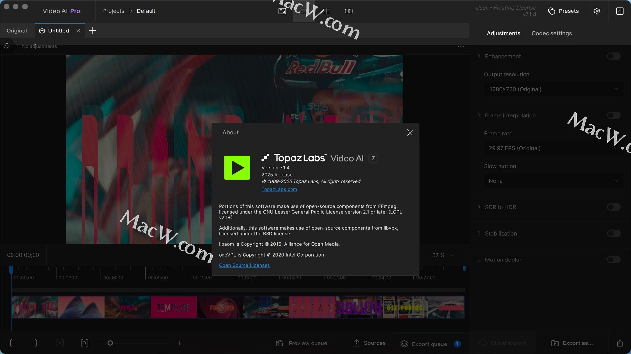Select the Original tab
Viewport: 631px width, 354px height.
pos(17,31)
